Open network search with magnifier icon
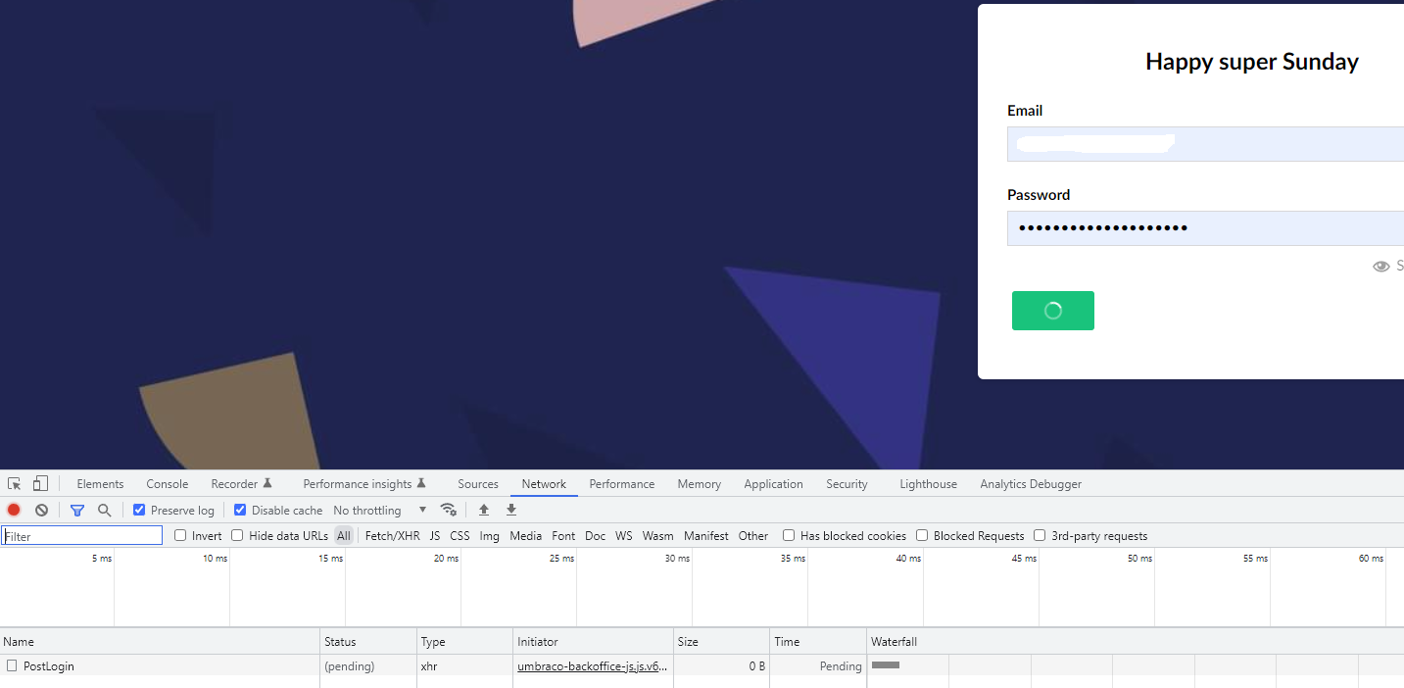 (104, 511)
